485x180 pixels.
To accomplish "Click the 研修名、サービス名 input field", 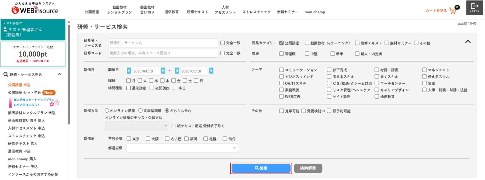I will click(x=163, y=43).
